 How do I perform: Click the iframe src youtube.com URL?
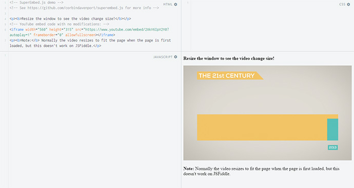pos(126,30)
